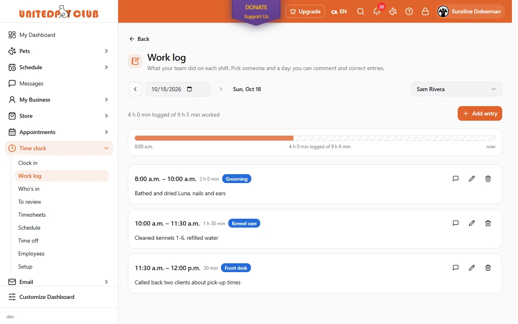Viewport: 518px width, 324px height.
Task: Go to the previous day arrow
Action: [x=135, y=89]
